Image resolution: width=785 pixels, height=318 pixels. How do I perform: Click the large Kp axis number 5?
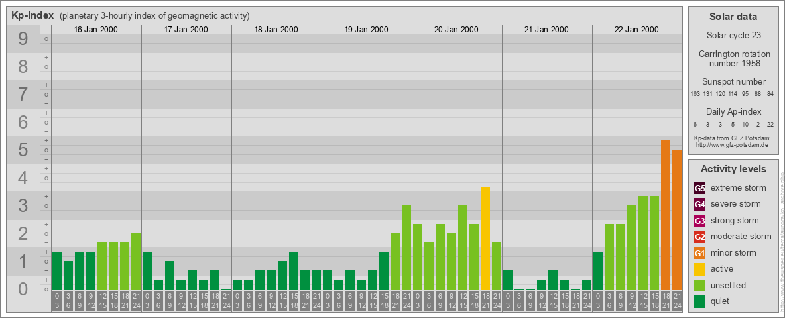(x=23, y=150)
